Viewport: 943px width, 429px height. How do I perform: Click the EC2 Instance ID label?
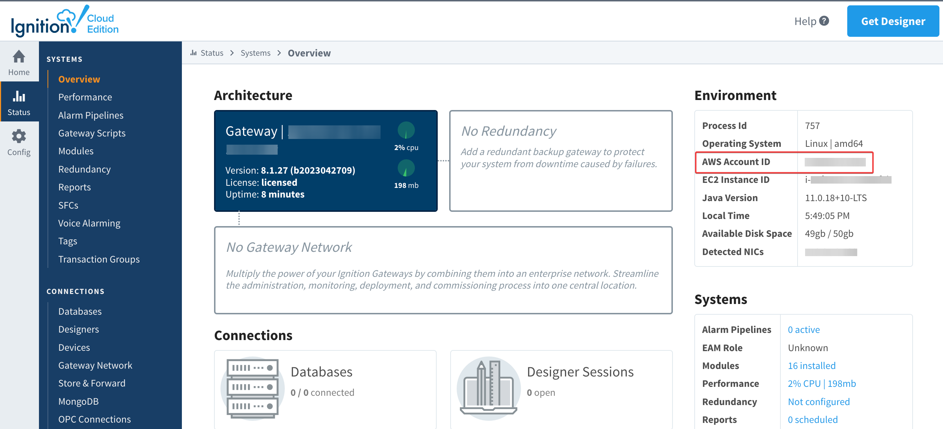pyautogui.click(x=736, y=179)
